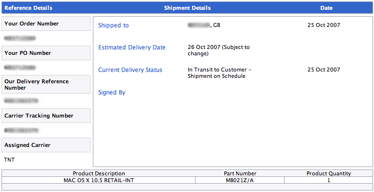Click the Product Description table header
The image size is (374, 192).
99,173
